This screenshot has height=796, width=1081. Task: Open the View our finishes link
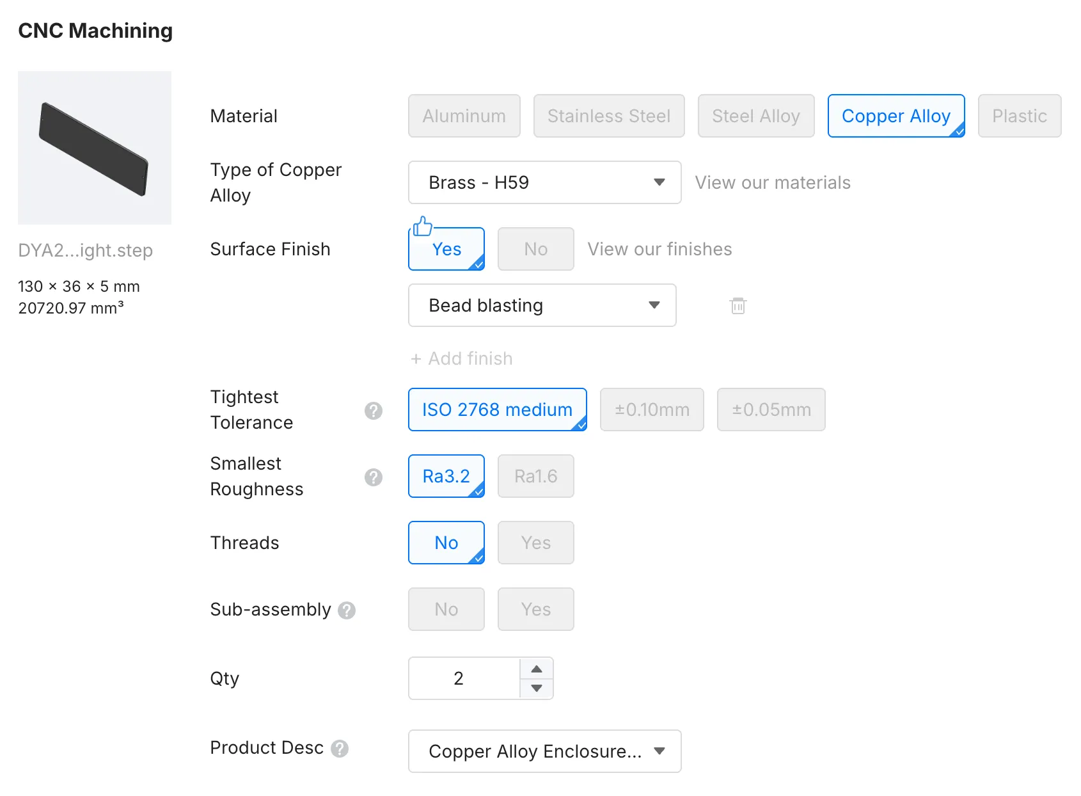tap(659, 249)
